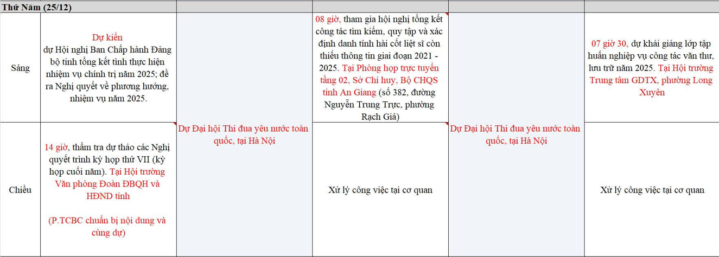Select the cell starting with "Dự kiến"
Image resolution: width=719 pixels, height=257 pixels.
[x=108, y=68]
